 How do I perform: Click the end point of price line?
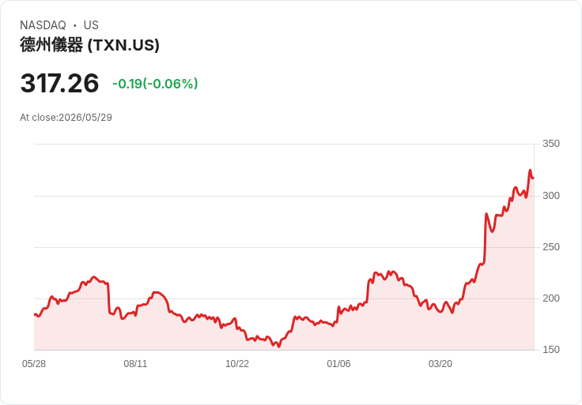pos(534,178)
